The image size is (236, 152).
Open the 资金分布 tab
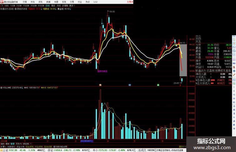pos(20,147)
